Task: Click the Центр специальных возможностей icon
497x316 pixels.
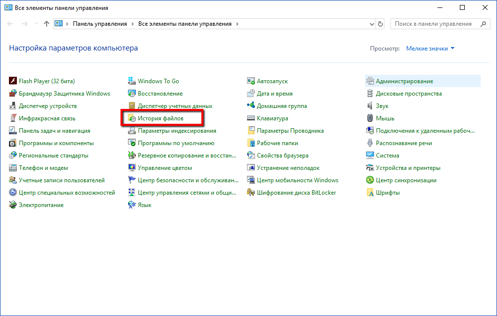Action: coord(13,193)
